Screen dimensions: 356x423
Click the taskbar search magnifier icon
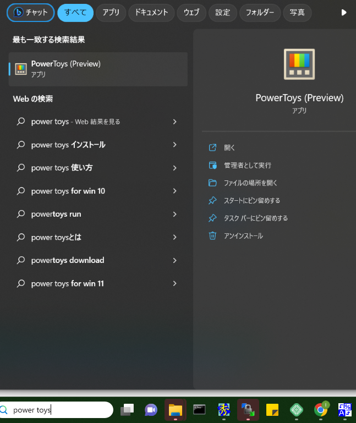(3, 410)
